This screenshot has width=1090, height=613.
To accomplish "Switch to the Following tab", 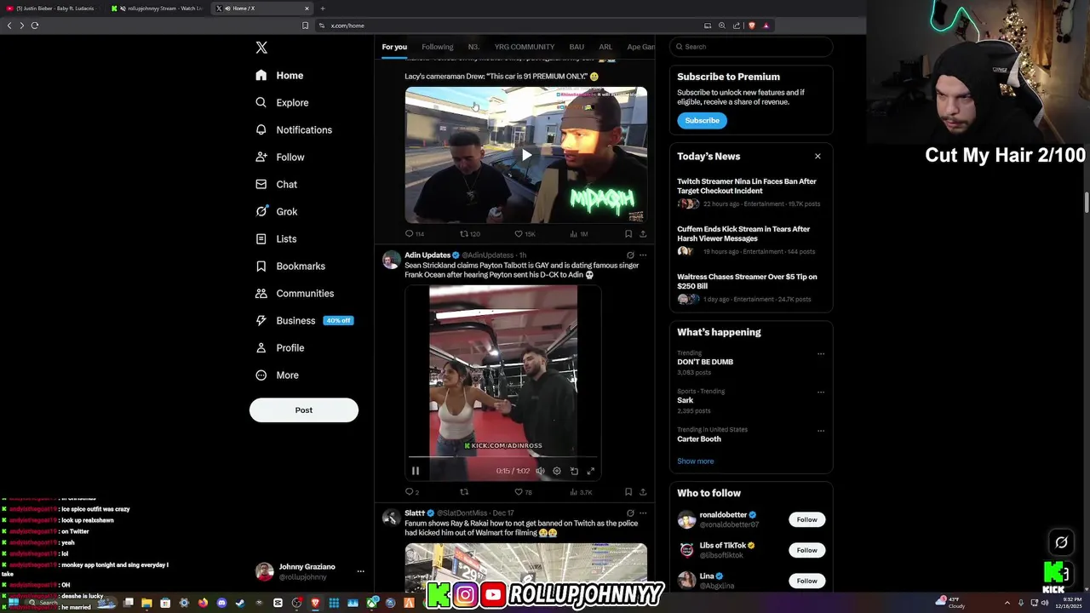I will (438, 47).
